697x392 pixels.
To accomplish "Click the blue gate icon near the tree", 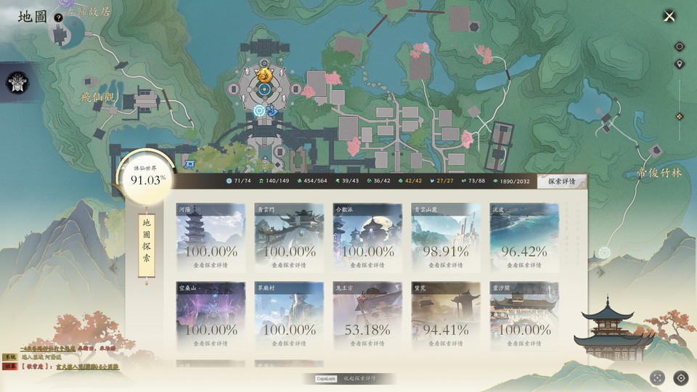I will (189, 165).
